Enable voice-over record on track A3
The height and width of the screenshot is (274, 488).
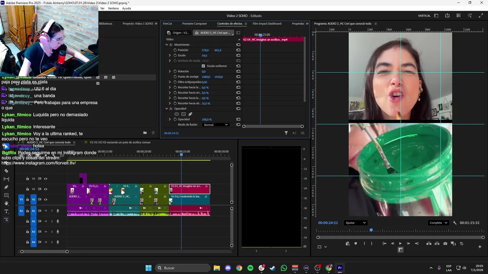[x=58, y=231]
